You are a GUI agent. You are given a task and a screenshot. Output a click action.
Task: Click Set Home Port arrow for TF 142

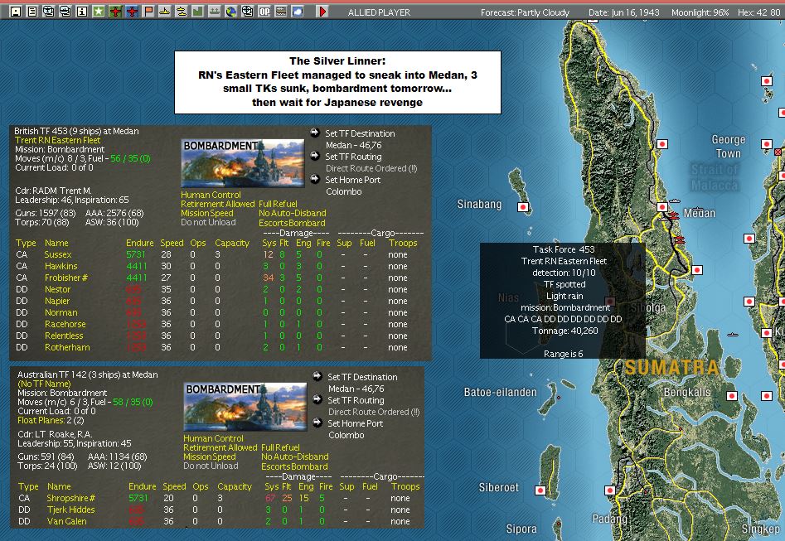(317, 423)
